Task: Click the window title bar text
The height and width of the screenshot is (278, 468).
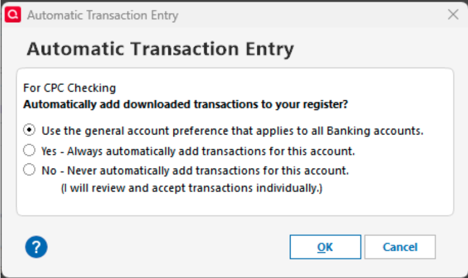Action: [103, 15]
